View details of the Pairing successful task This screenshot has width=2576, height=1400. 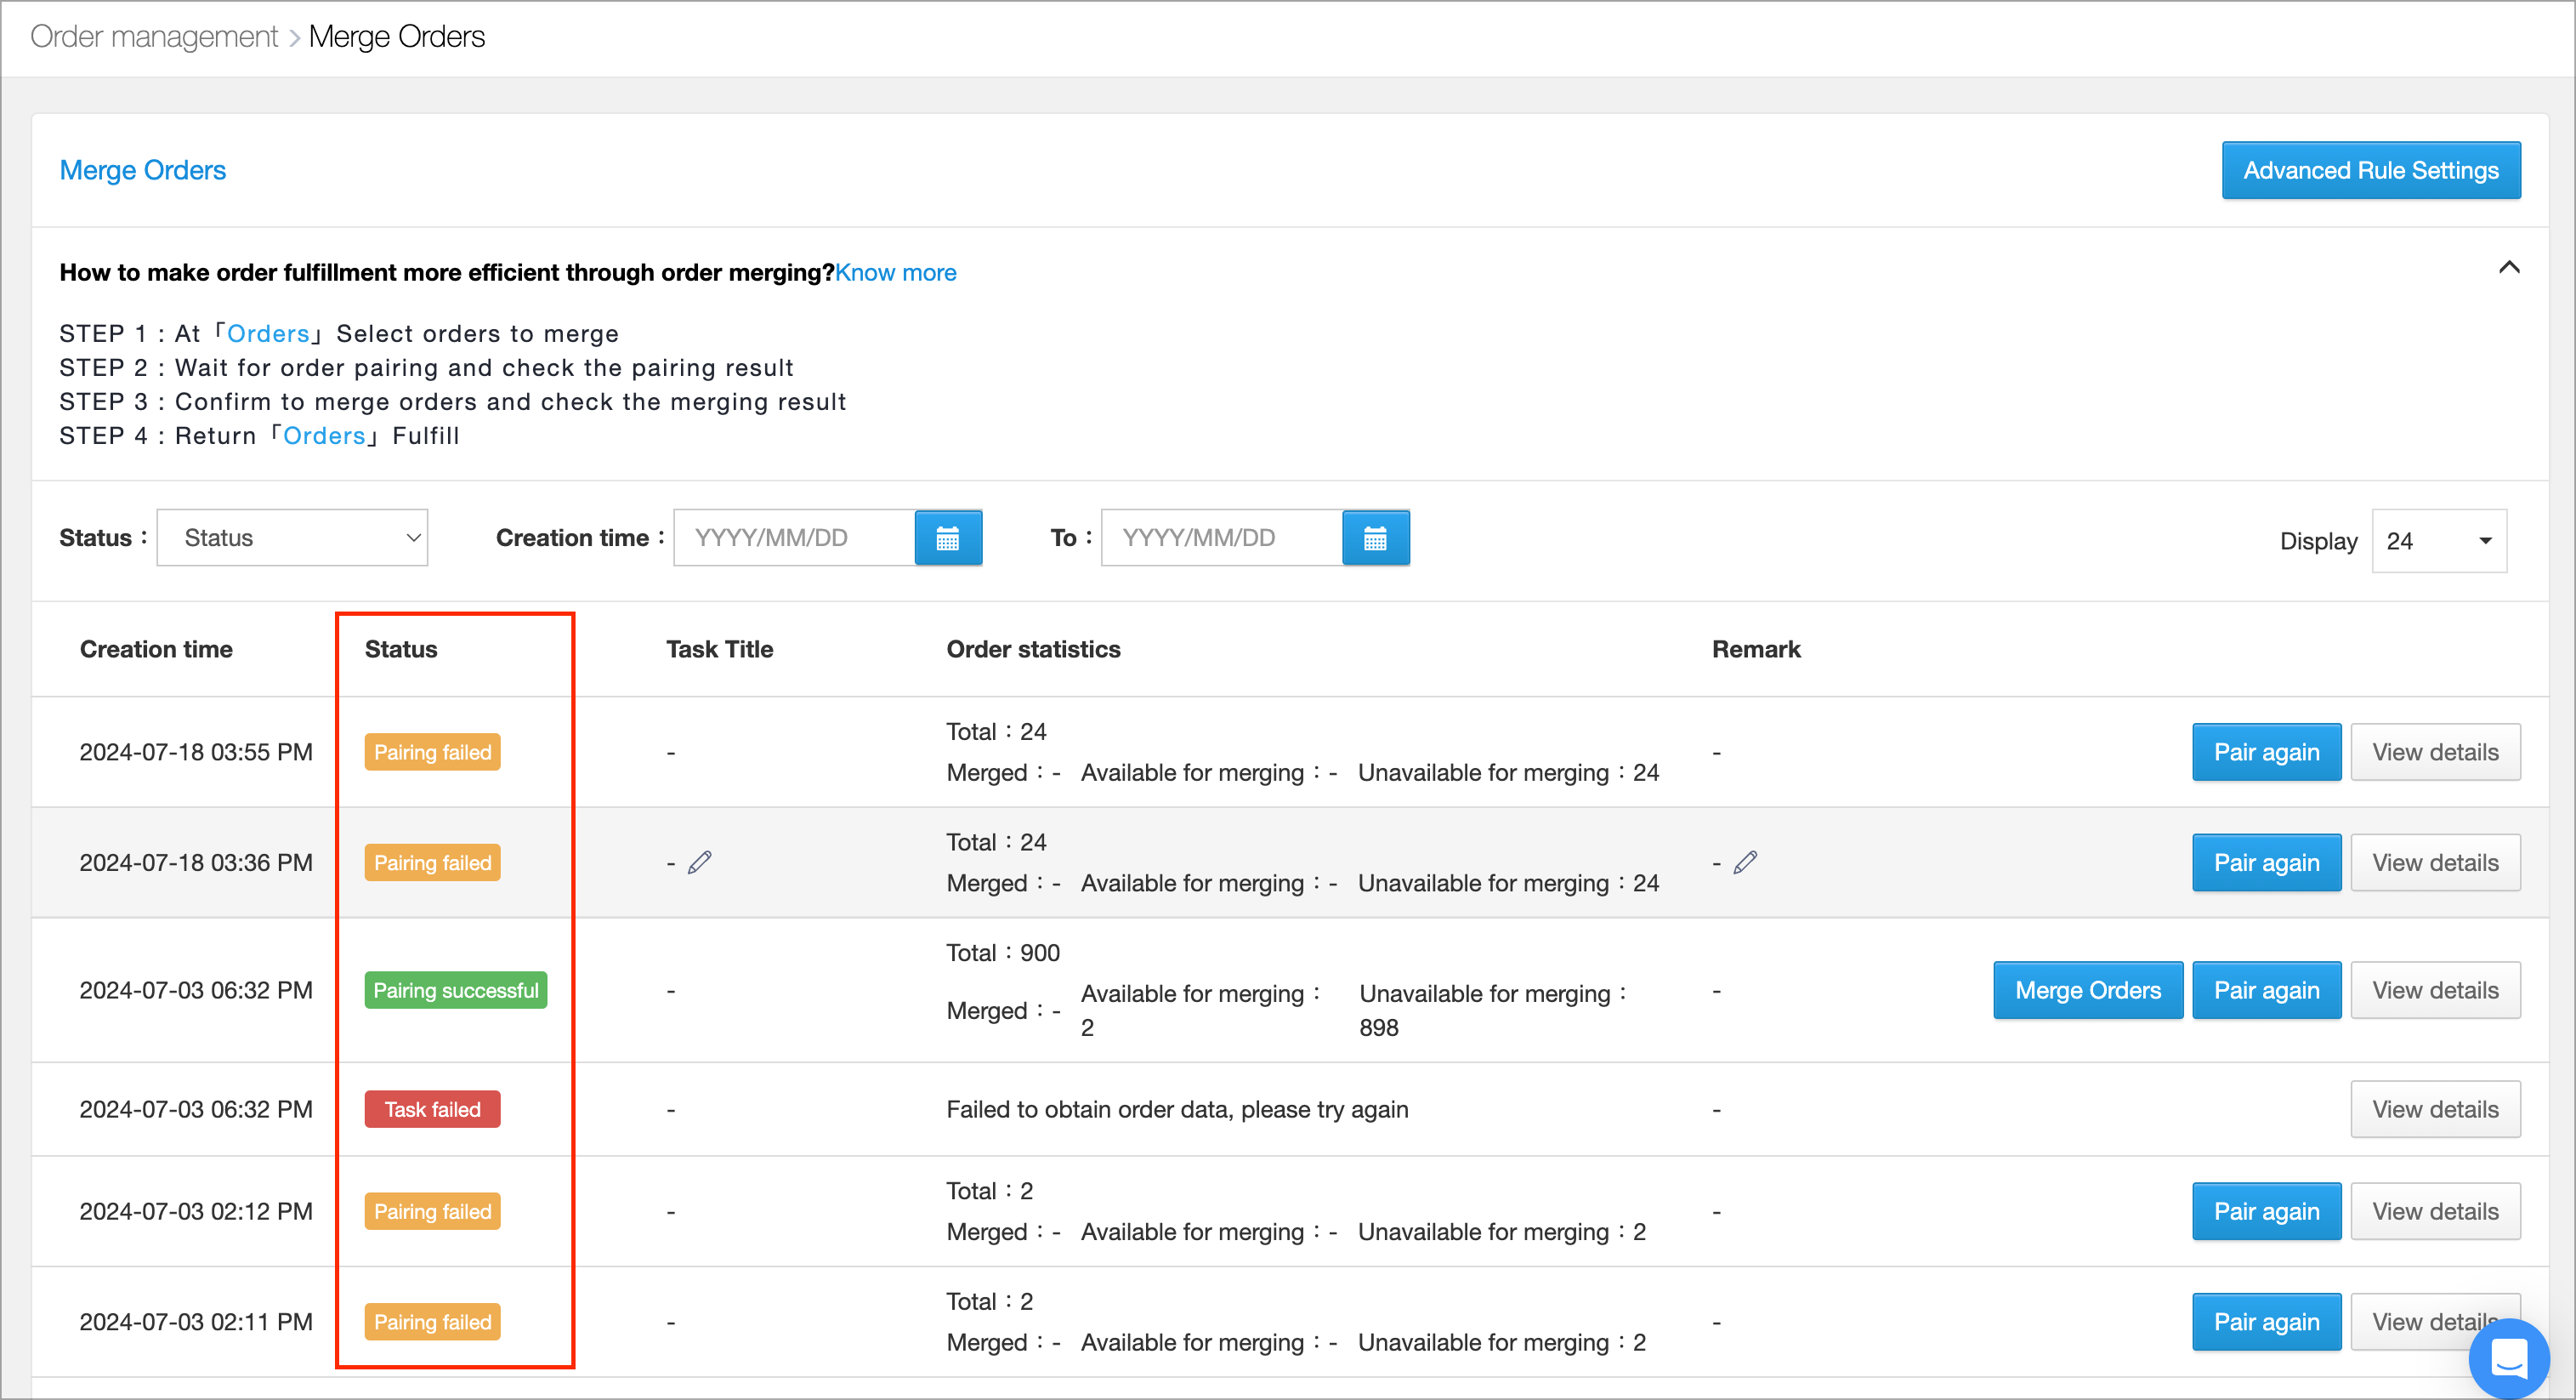(x=2435, y=990)
